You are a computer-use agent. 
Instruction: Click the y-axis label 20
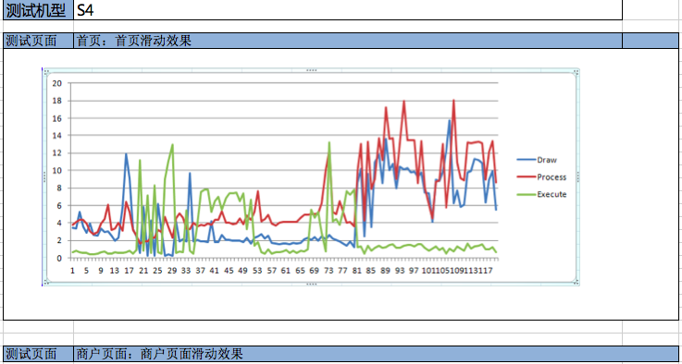click(57, 83)
